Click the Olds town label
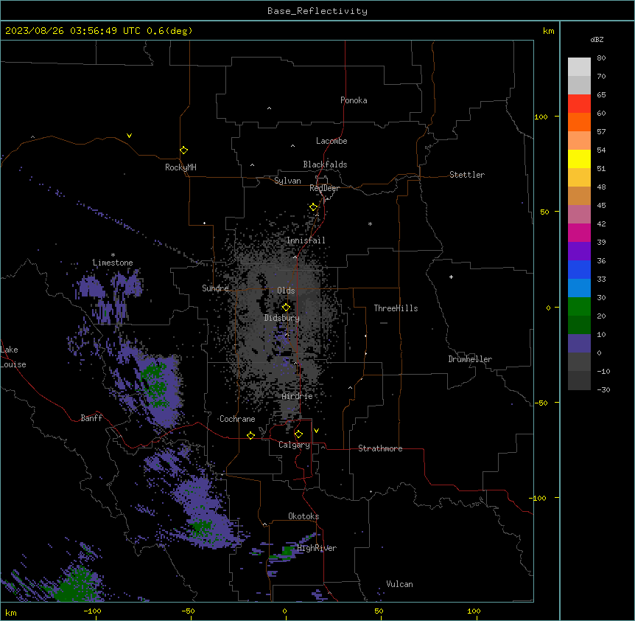635x621 pixels. (x=286, y=291)
